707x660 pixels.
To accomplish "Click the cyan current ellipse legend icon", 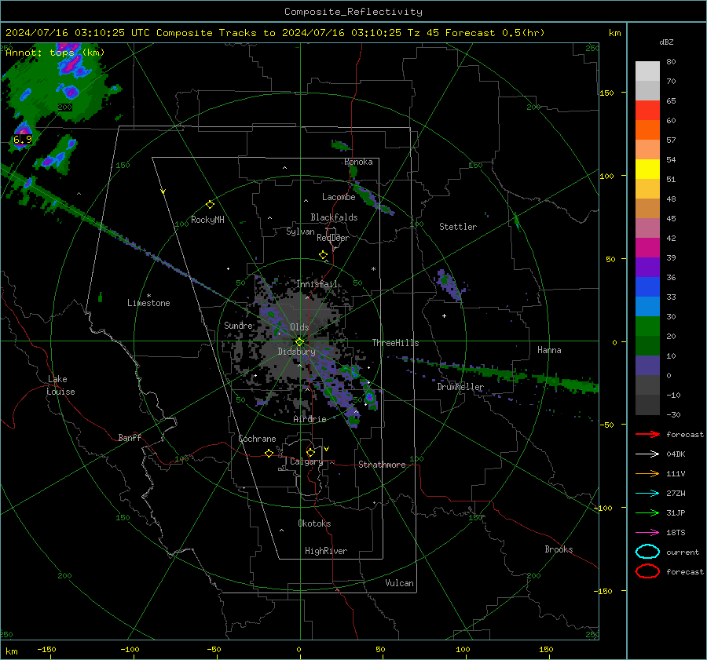I will (x=647, y=552).
